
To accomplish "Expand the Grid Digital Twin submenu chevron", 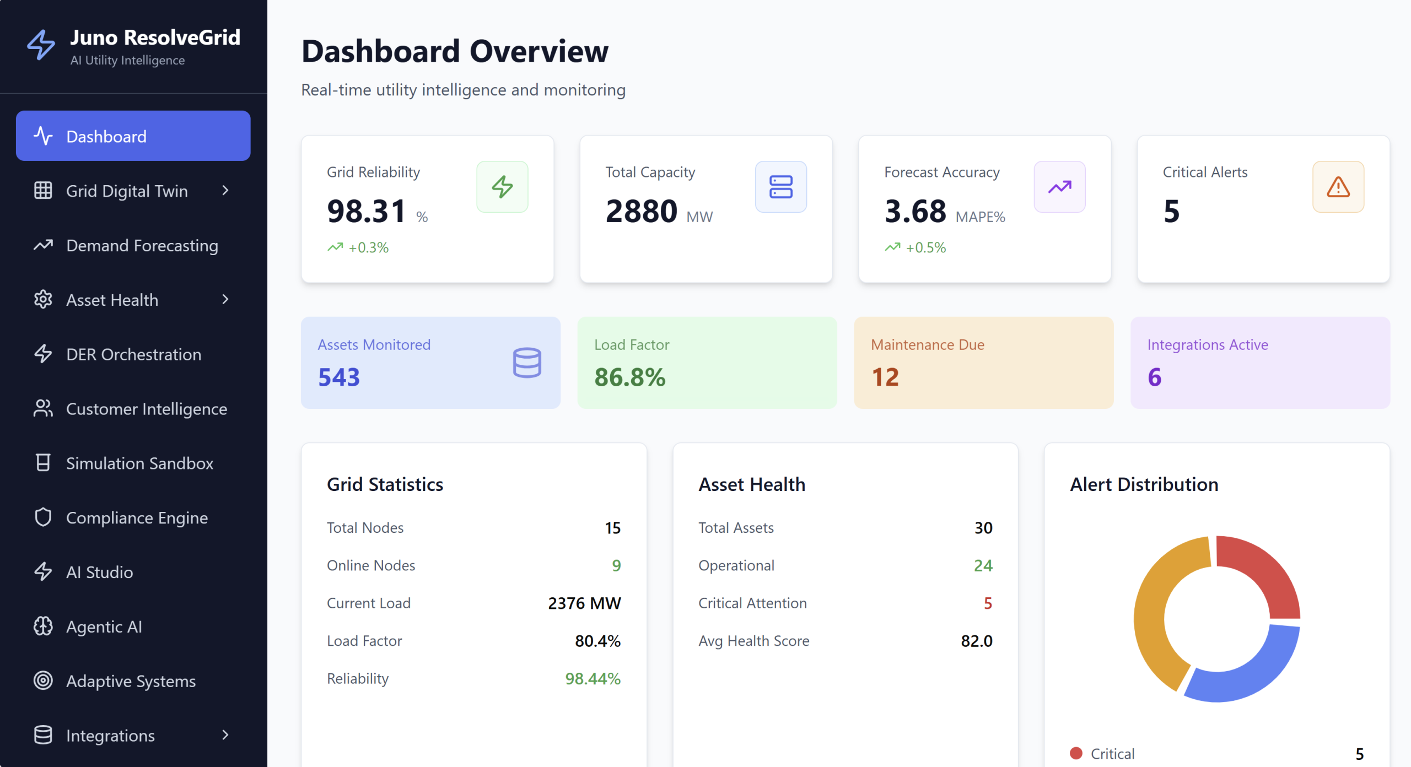I will [225, 191].
